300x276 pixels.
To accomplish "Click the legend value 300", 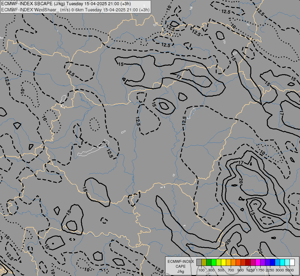I will [211, 270].
